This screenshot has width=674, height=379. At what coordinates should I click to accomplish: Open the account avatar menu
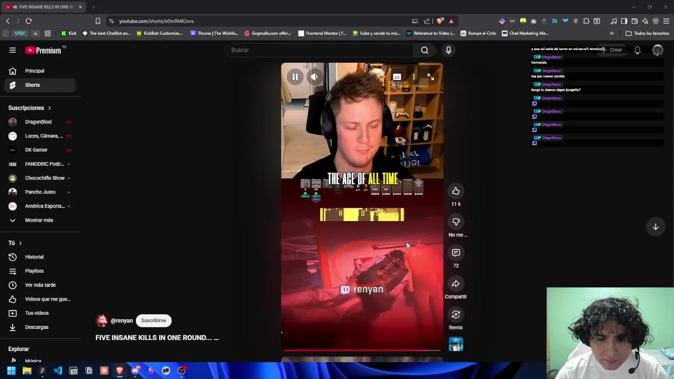click(x=658, y=50)
